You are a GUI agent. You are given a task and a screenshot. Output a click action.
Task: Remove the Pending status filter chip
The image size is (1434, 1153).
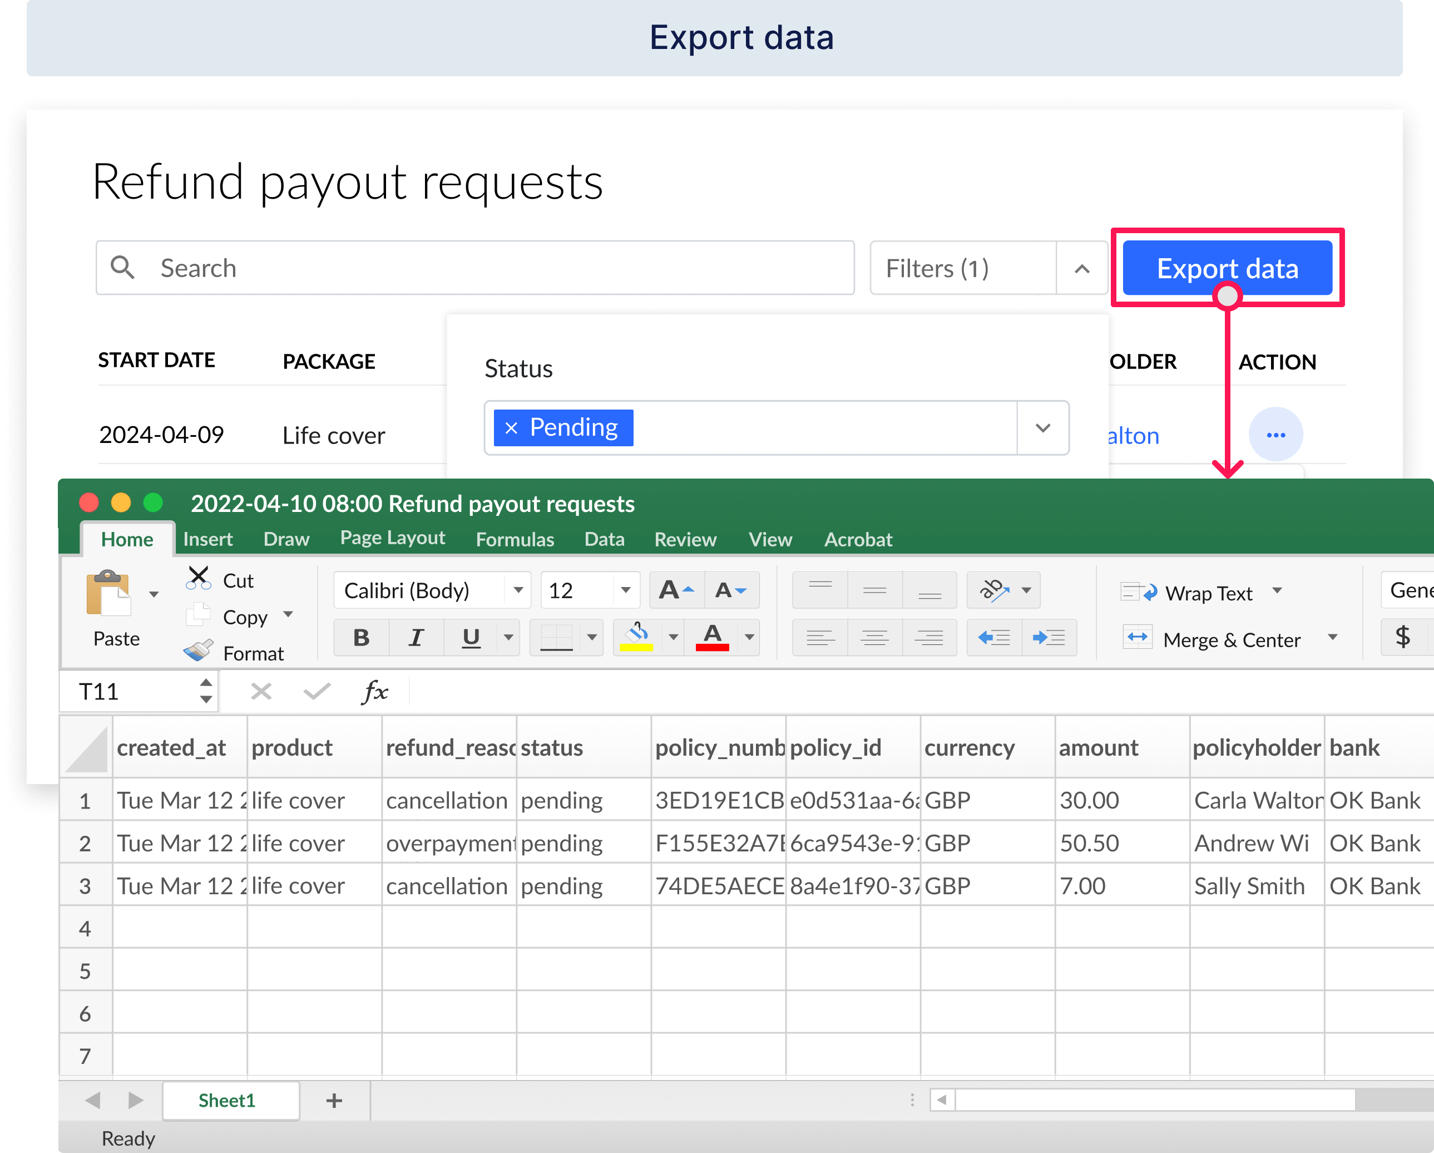pos(511,427)
